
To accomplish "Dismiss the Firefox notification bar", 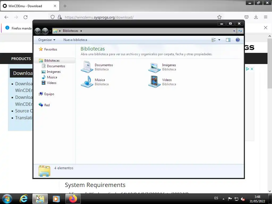I will (266, 28).
